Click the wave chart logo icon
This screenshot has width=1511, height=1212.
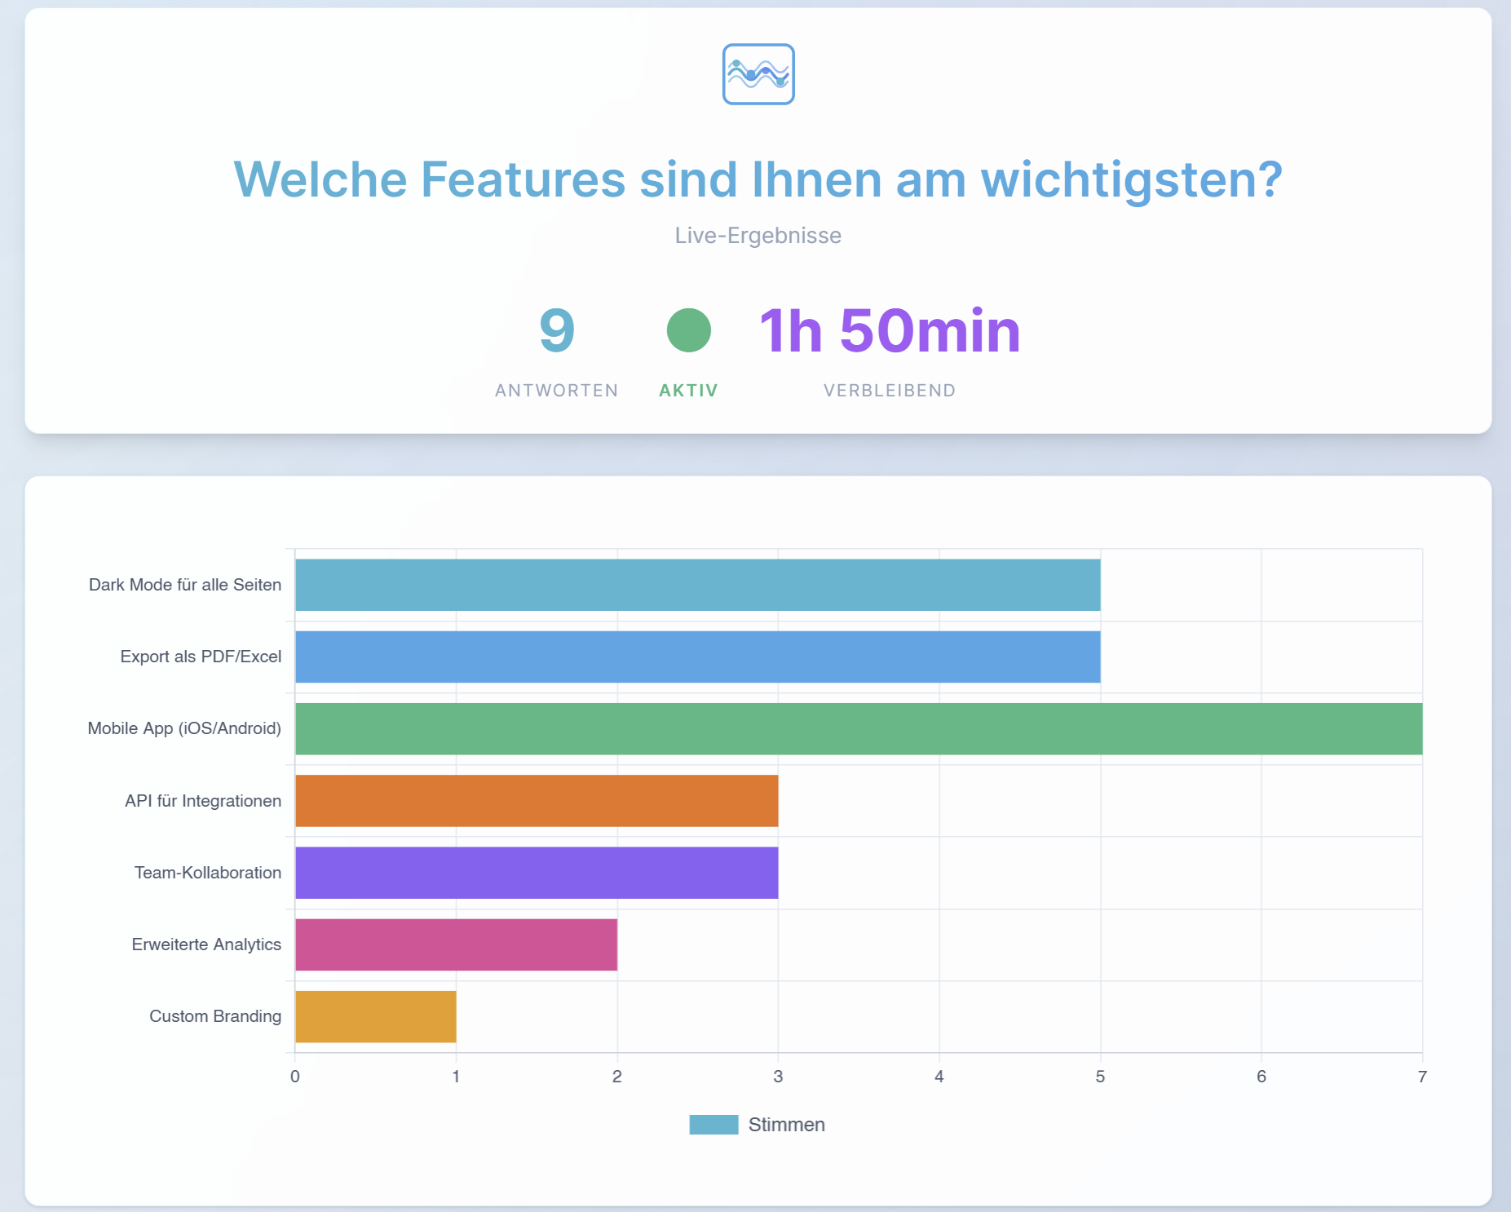[x=758, y=74]
